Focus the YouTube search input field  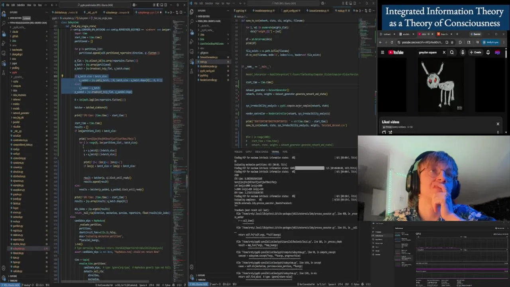pos(430,53)
